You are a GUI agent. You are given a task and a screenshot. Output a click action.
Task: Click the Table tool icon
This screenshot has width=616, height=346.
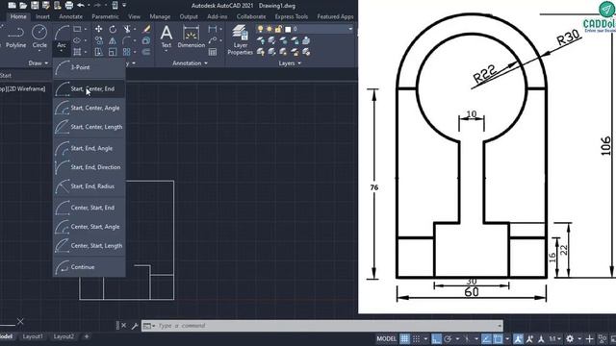pyautogui.click(x=213, y=52)
